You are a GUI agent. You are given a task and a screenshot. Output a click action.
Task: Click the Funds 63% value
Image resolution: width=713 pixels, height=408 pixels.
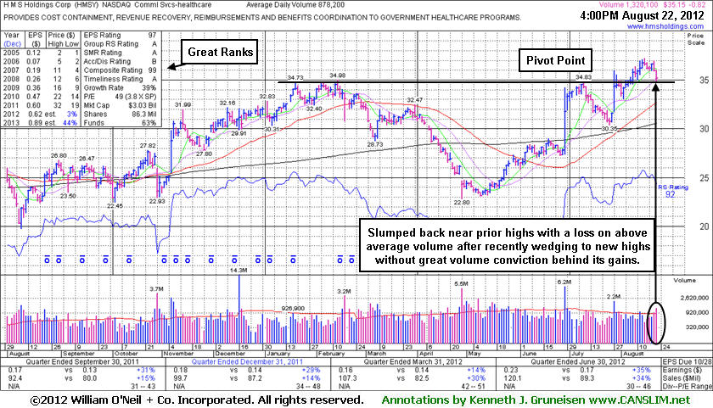point(149,123)
